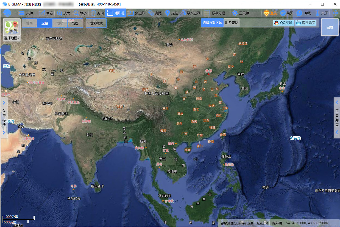Click the 黑龙江 province label
340x227 pixels.
click(x=243, y=43)
